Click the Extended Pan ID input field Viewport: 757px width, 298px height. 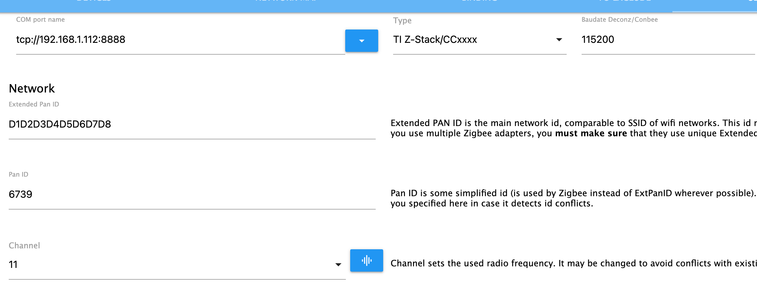tap(192, 124)
